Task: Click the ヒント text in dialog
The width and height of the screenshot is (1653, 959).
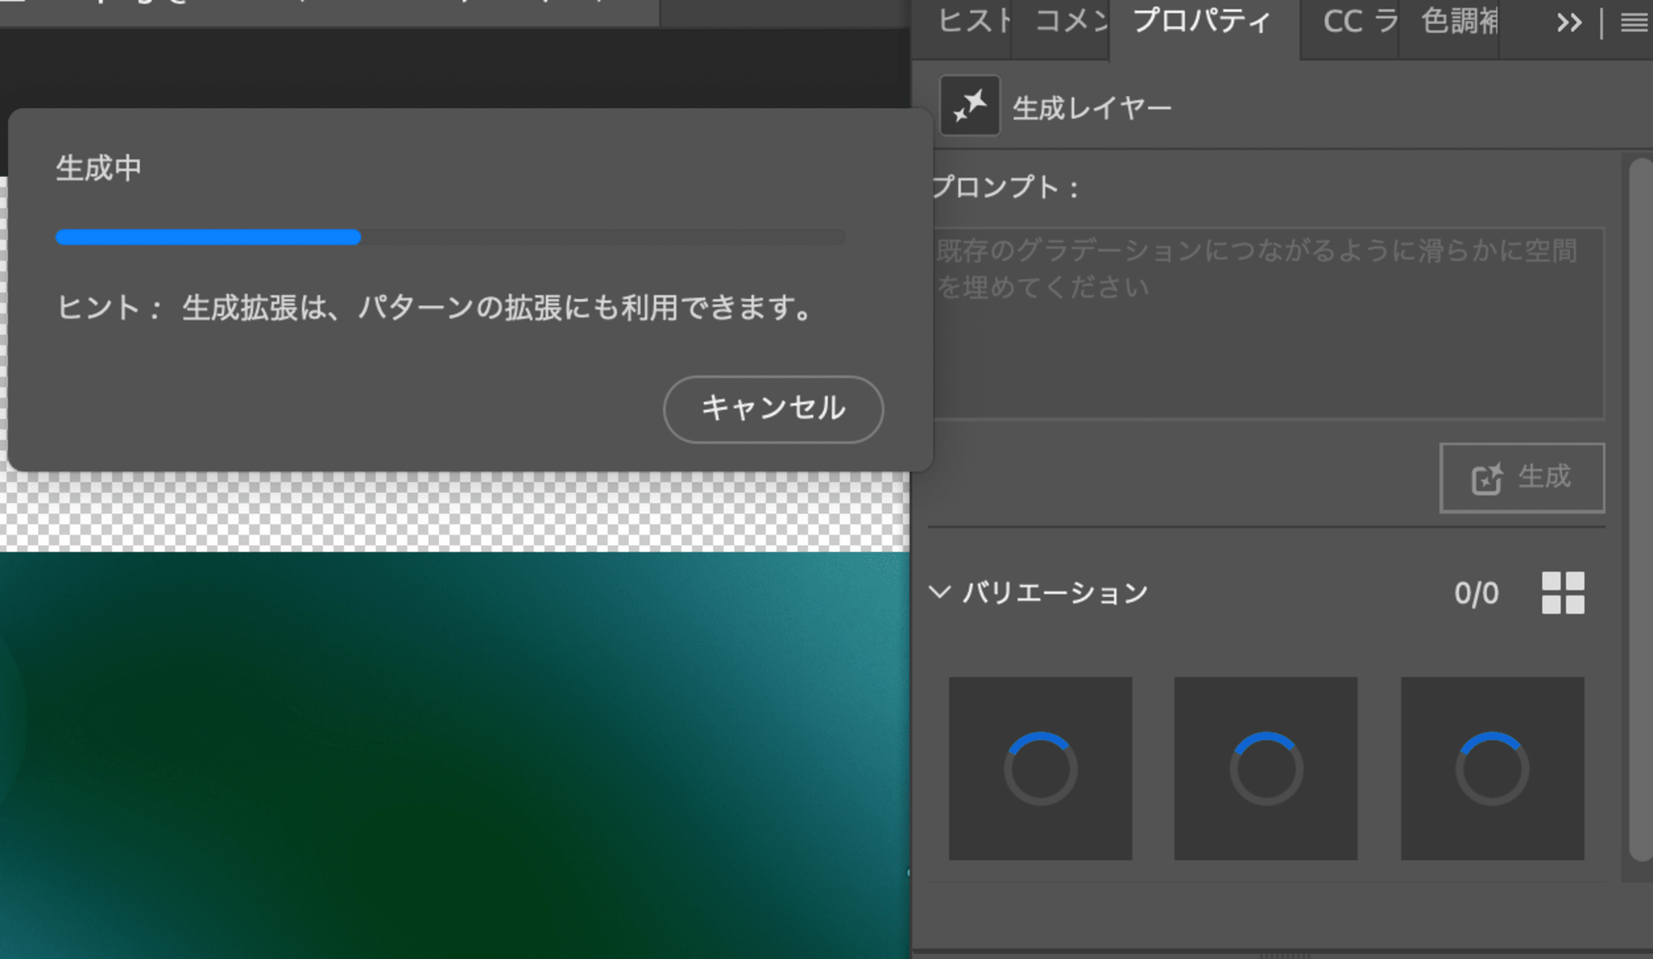Action: 436,308
